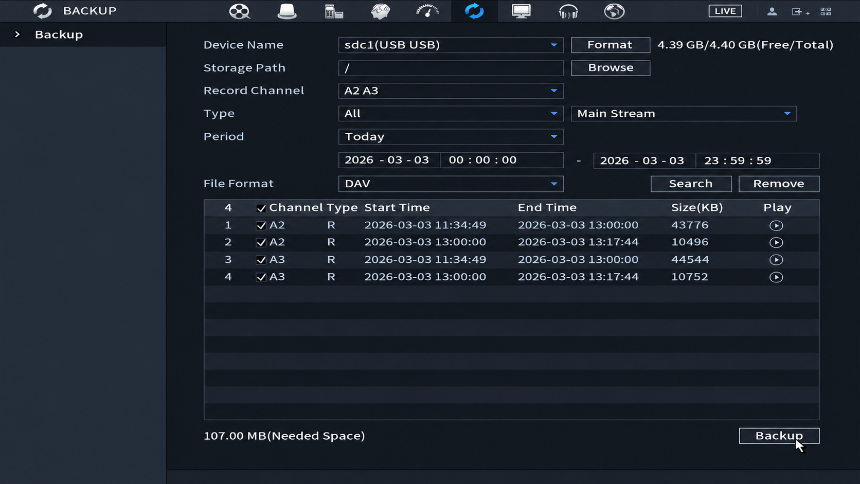
Task: Click the Format button
Action: [x=610, y=45]
